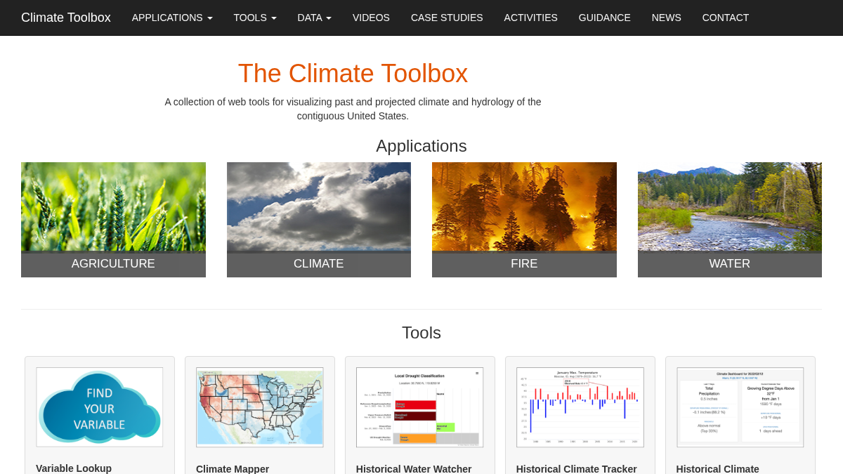The height and width of the screenshot is (474, 843).
Task: Open the Agriculture wheat field image
Action: 113,206
